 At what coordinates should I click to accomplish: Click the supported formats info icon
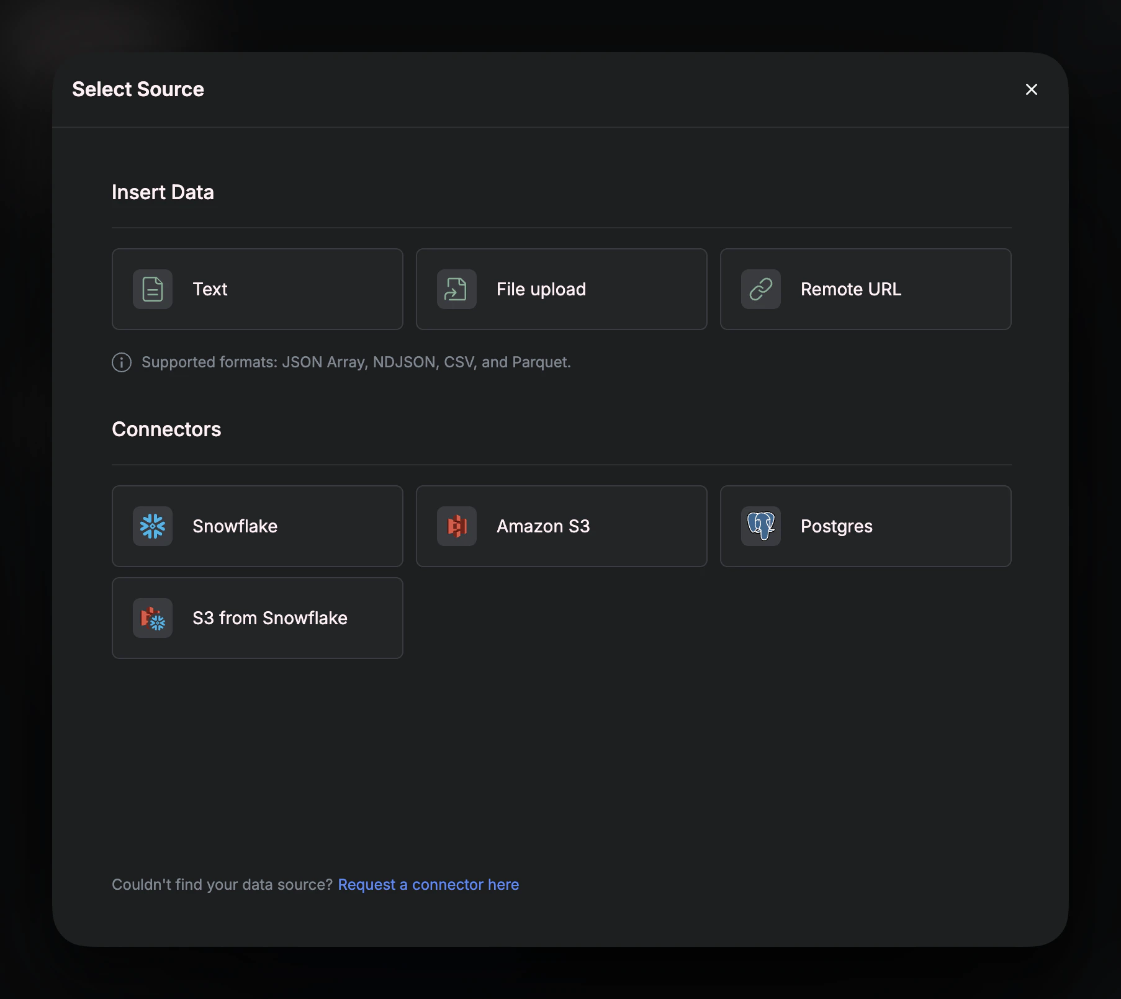121,362
